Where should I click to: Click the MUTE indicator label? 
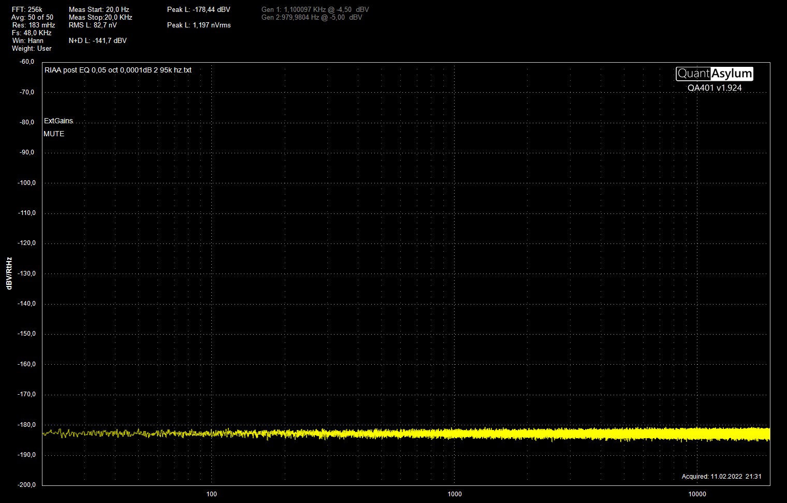click(54, 134)
